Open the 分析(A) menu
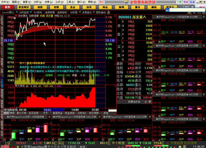This screenshot has height=148, width=206. pyautogui.click(x=38, y=2)
